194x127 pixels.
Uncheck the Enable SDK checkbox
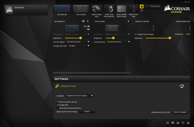click(58, 105)
